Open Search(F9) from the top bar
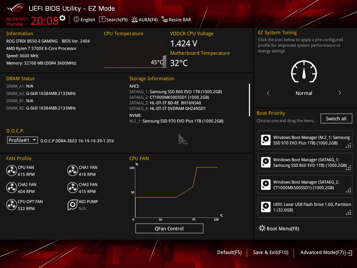 tap(113, 20)
